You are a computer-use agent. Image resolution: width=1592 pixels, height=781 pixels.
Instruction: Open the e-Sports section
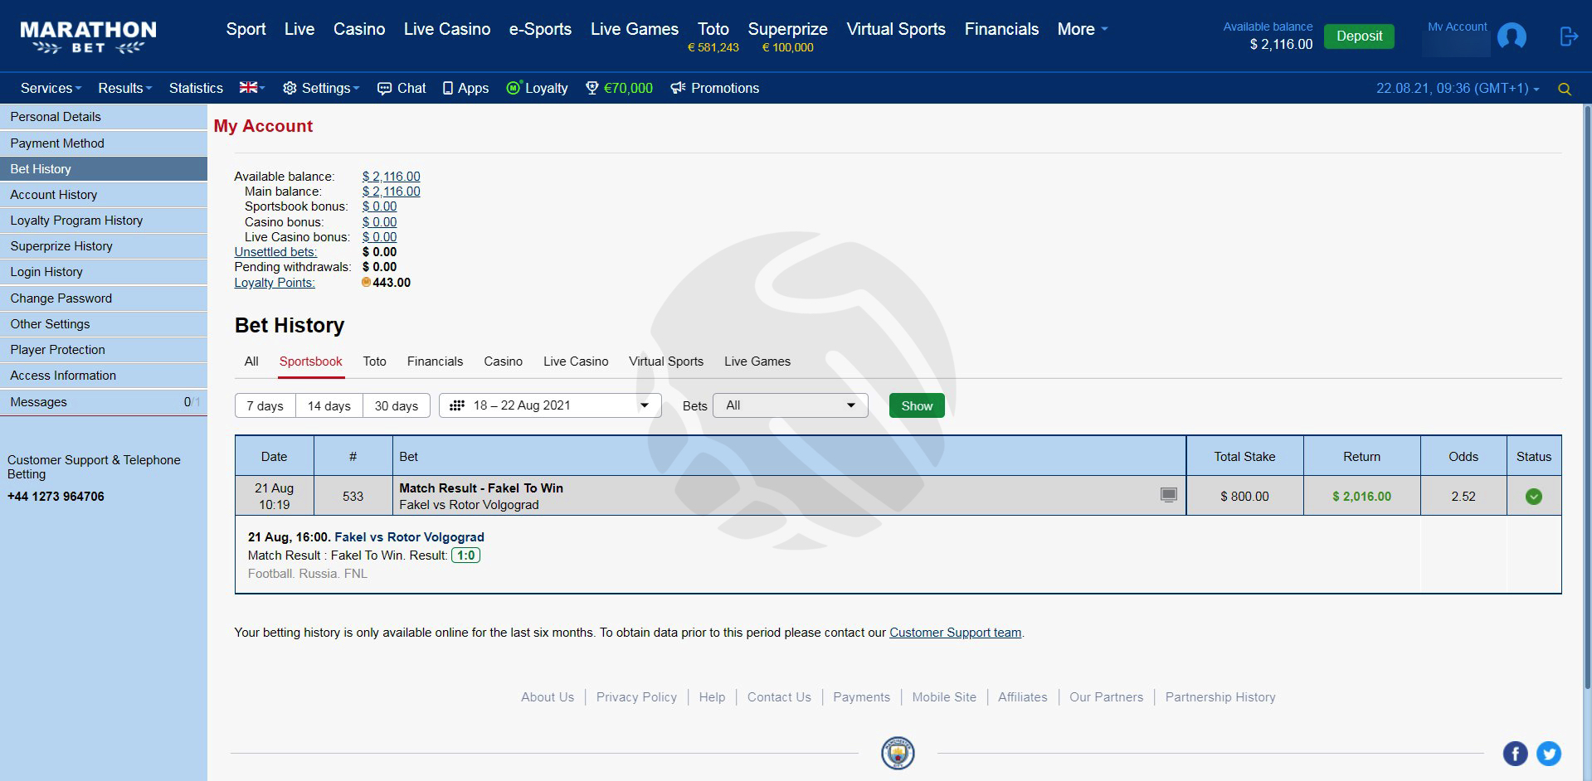[540, 29]
